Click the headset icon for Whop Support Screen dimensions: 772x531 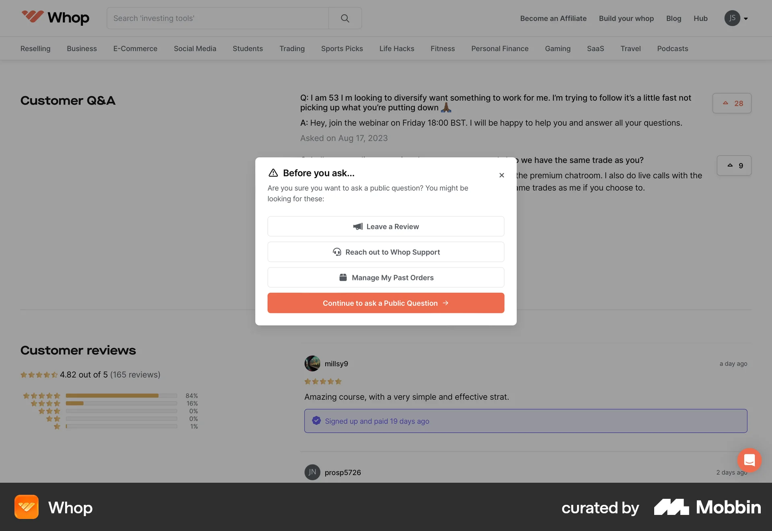(x=337, y=252)
